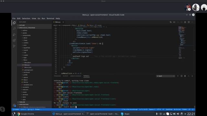Screen dimensions: 207x116
Task: Switch to the PROBLEMS panel tab
Action: click(57, 76)
